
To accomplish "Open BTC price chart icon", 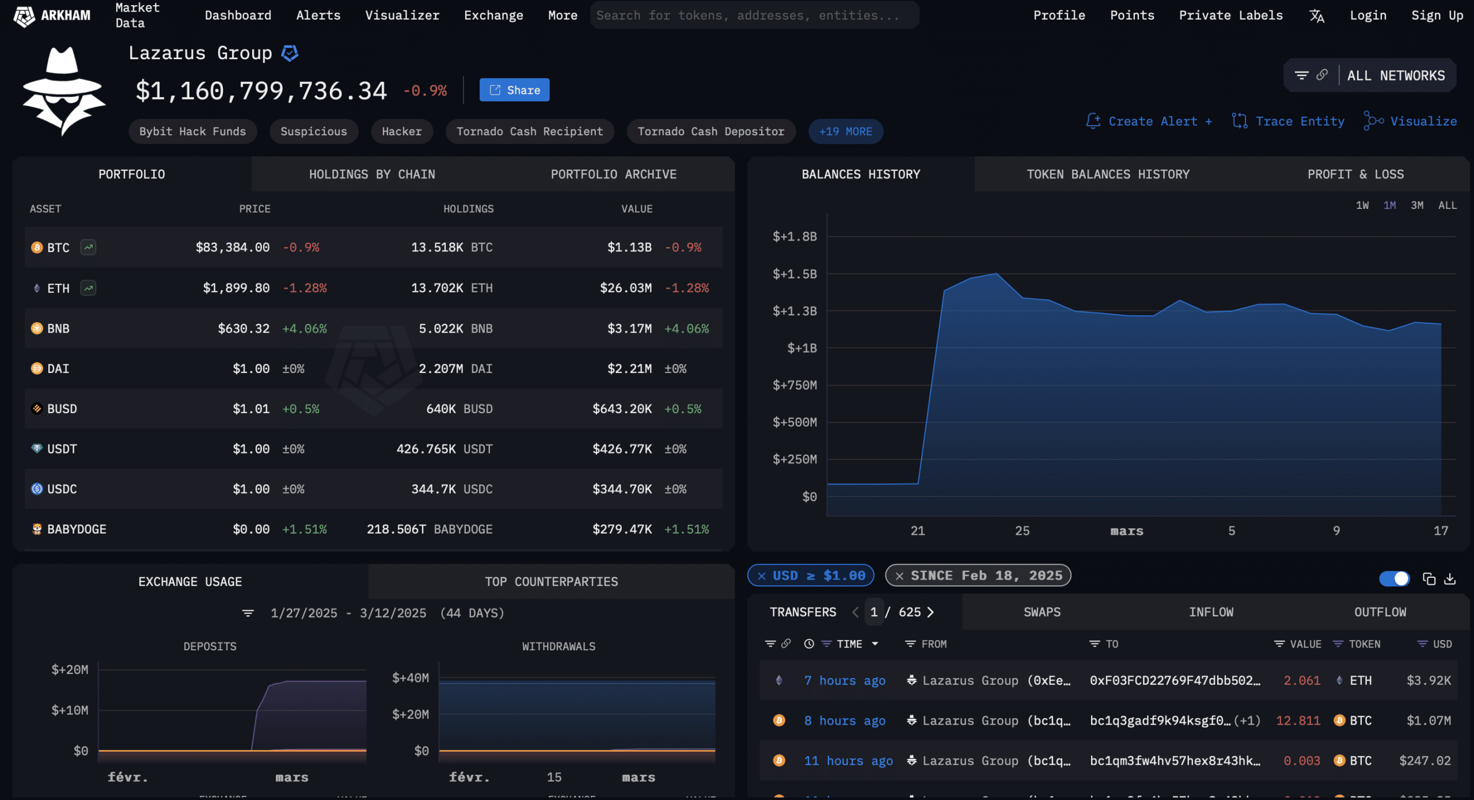I will coord(88,247).
